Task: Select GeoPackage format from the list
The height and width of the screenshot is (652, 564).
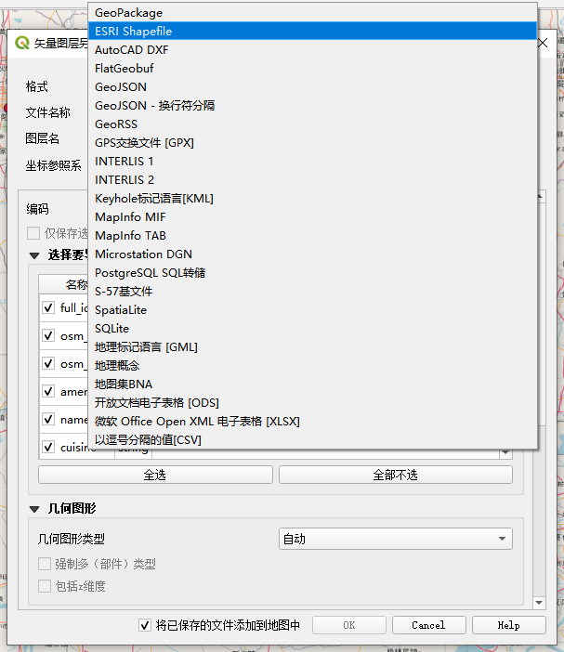Action: click(312, 12)
